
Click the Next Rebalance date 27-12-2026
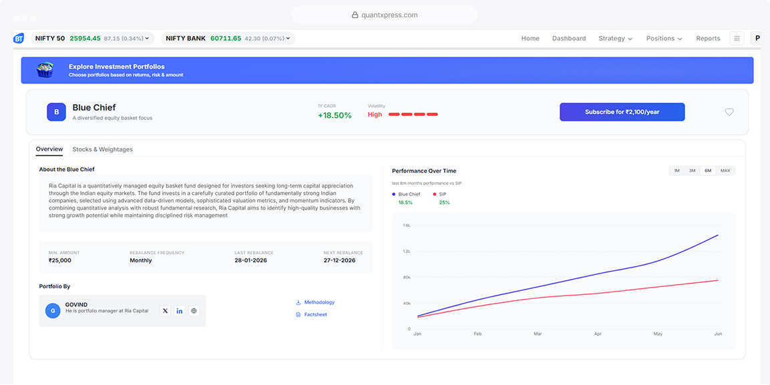click(339, 260)
